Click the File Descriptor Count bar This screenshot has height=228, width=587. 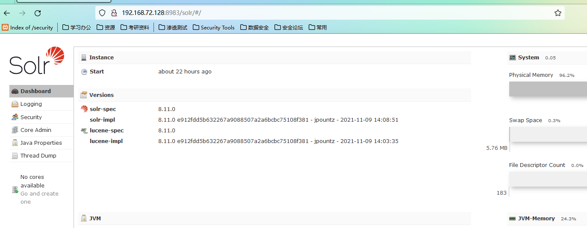pos(548,179)
